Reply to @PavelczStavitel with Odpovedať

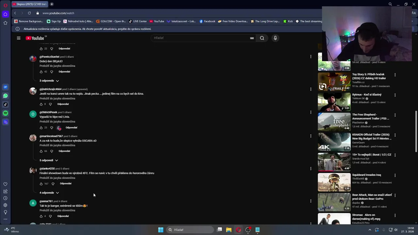tap(64, 71)
